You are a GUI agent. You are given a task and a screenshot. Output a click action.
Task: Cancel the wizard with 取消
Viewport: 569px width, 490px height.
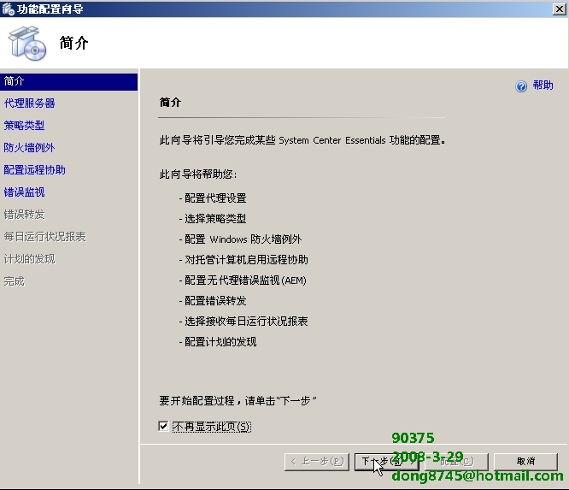(x=525, y=462)
